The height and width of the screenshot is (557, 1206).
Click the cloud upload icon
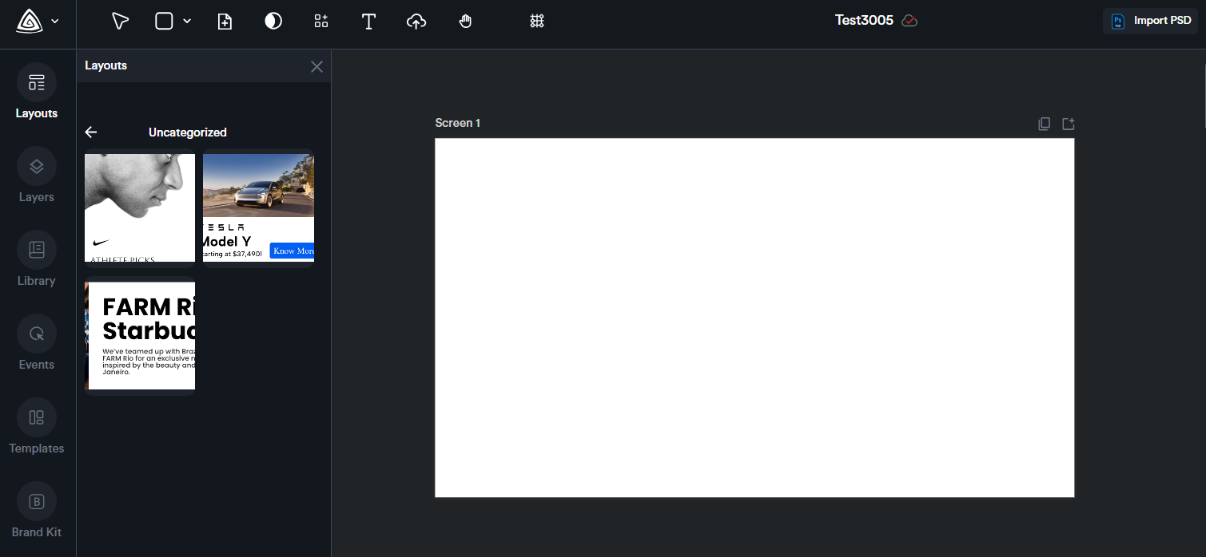416,22
